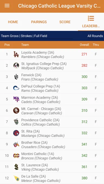The image size is (104, 184).
Task: Open the hamburger navigation menu
Action: tap(7, 6)
